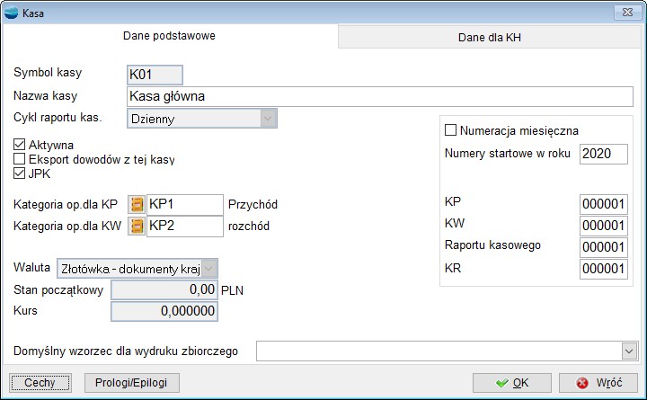Click the Prologi/Epilogi button

(131, 383)
